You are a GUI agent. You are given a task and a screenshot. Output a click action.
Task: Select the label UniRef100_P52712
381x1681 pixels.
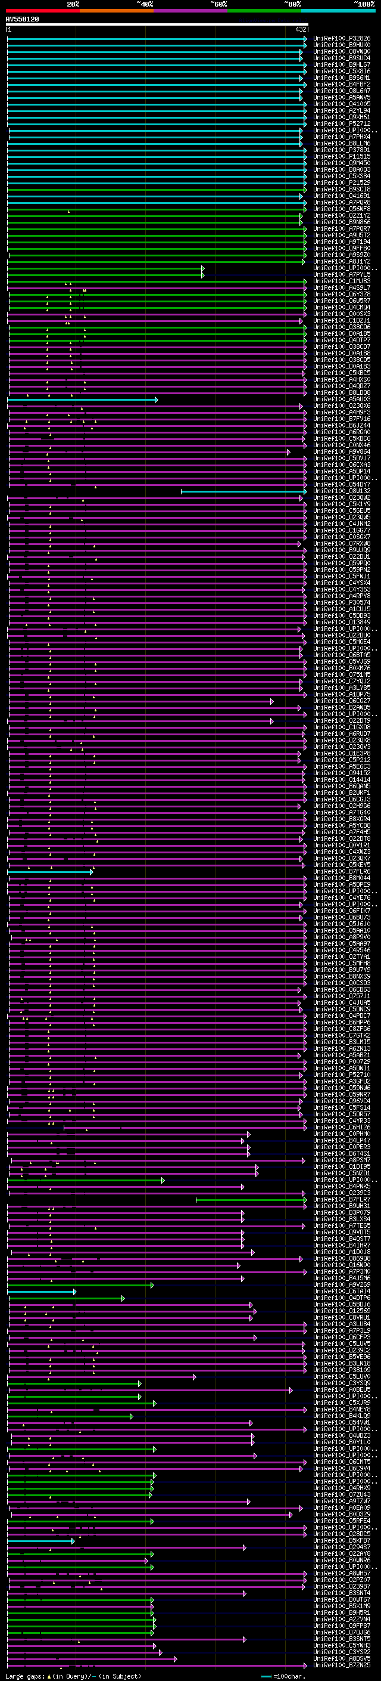(342, 123)
